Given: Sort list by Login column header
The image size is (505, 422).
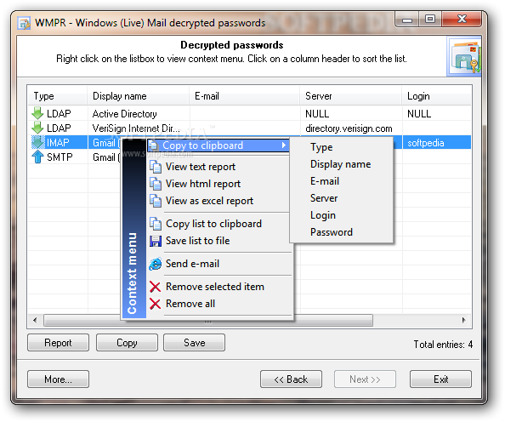Looking at the screenshot, I should (437, 96).
